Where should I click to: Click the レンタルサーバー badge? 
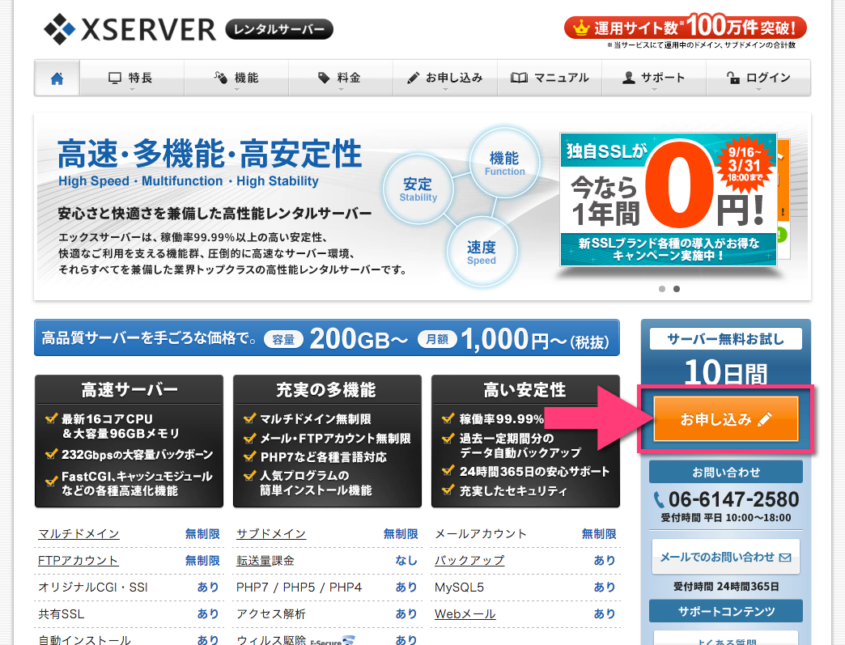click(279, 29)
